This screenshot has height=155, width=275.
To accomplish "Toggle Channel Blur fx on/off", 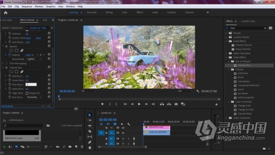I will [6, 67].
